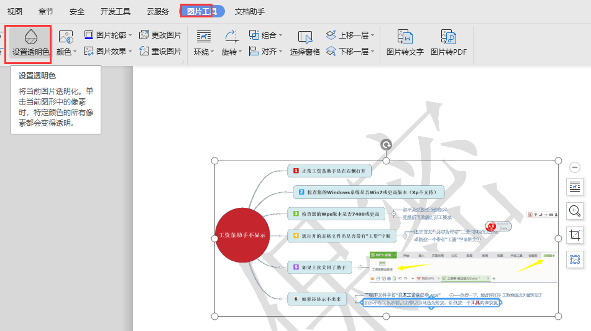Click the floating crop tool icon
Screen dimensions: 591x331
574,235
